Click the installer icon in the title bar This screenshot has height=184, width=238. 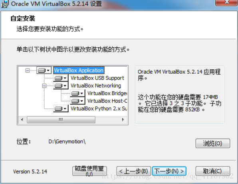click(4, 4)
